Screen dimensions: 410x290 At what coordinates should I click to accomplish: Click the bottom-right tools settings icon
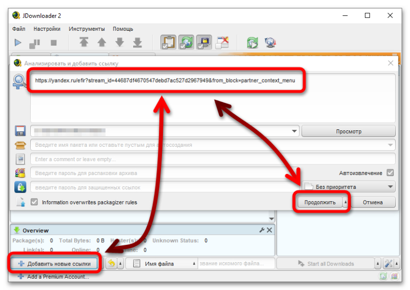(x=388, y=263)
